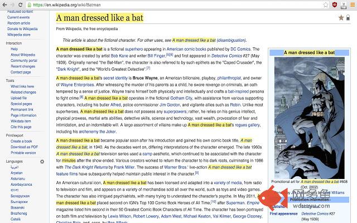Open language settings gear icon

click(x=42, y=162)
